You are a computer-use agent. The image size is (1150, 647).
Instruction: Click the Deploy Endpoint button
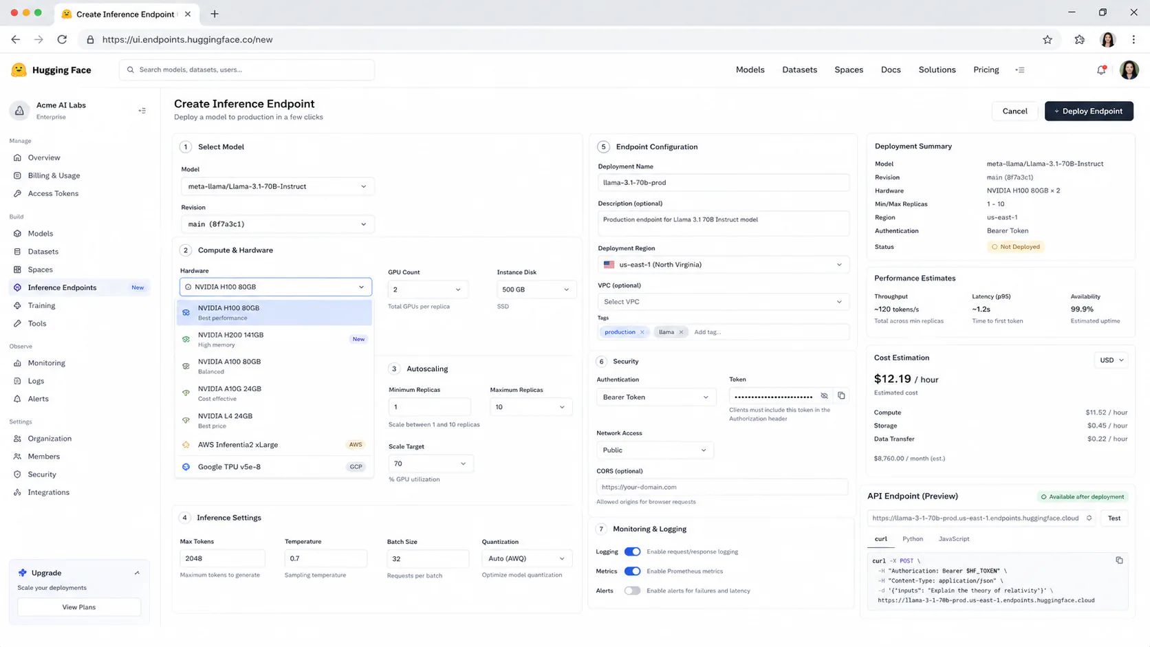(x=1089, y=111)
